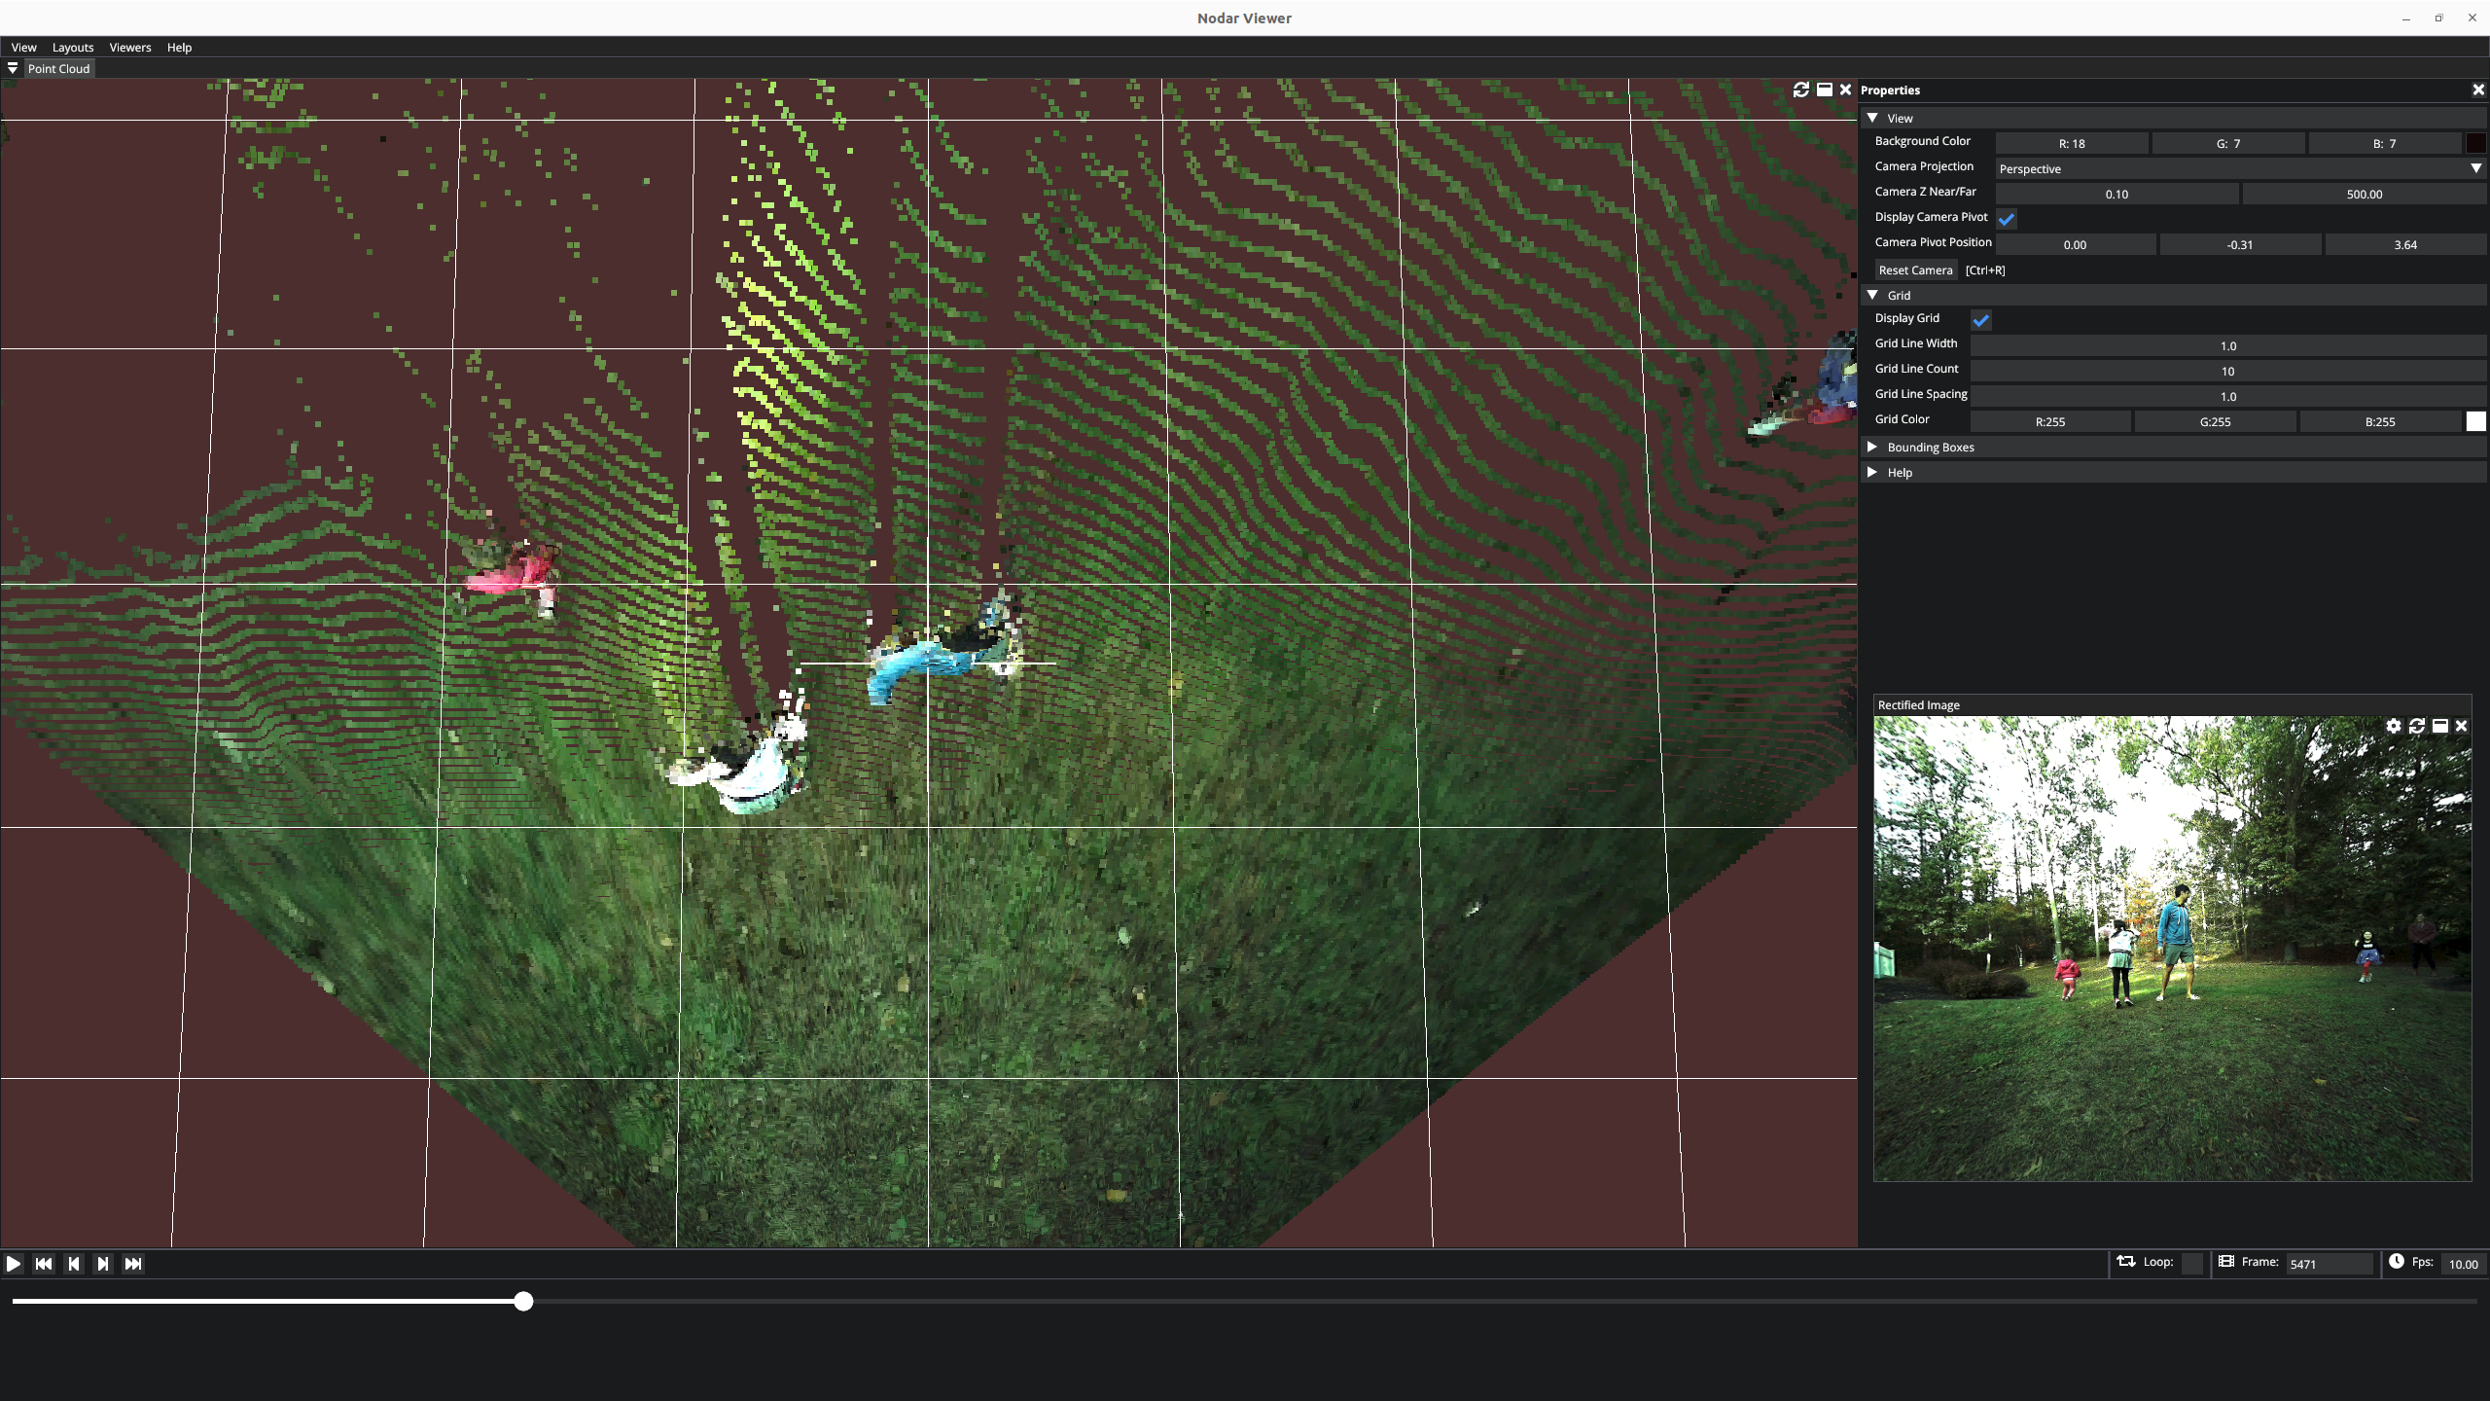
Task: Click the Frame number input field
Action: [2328, 1264]
